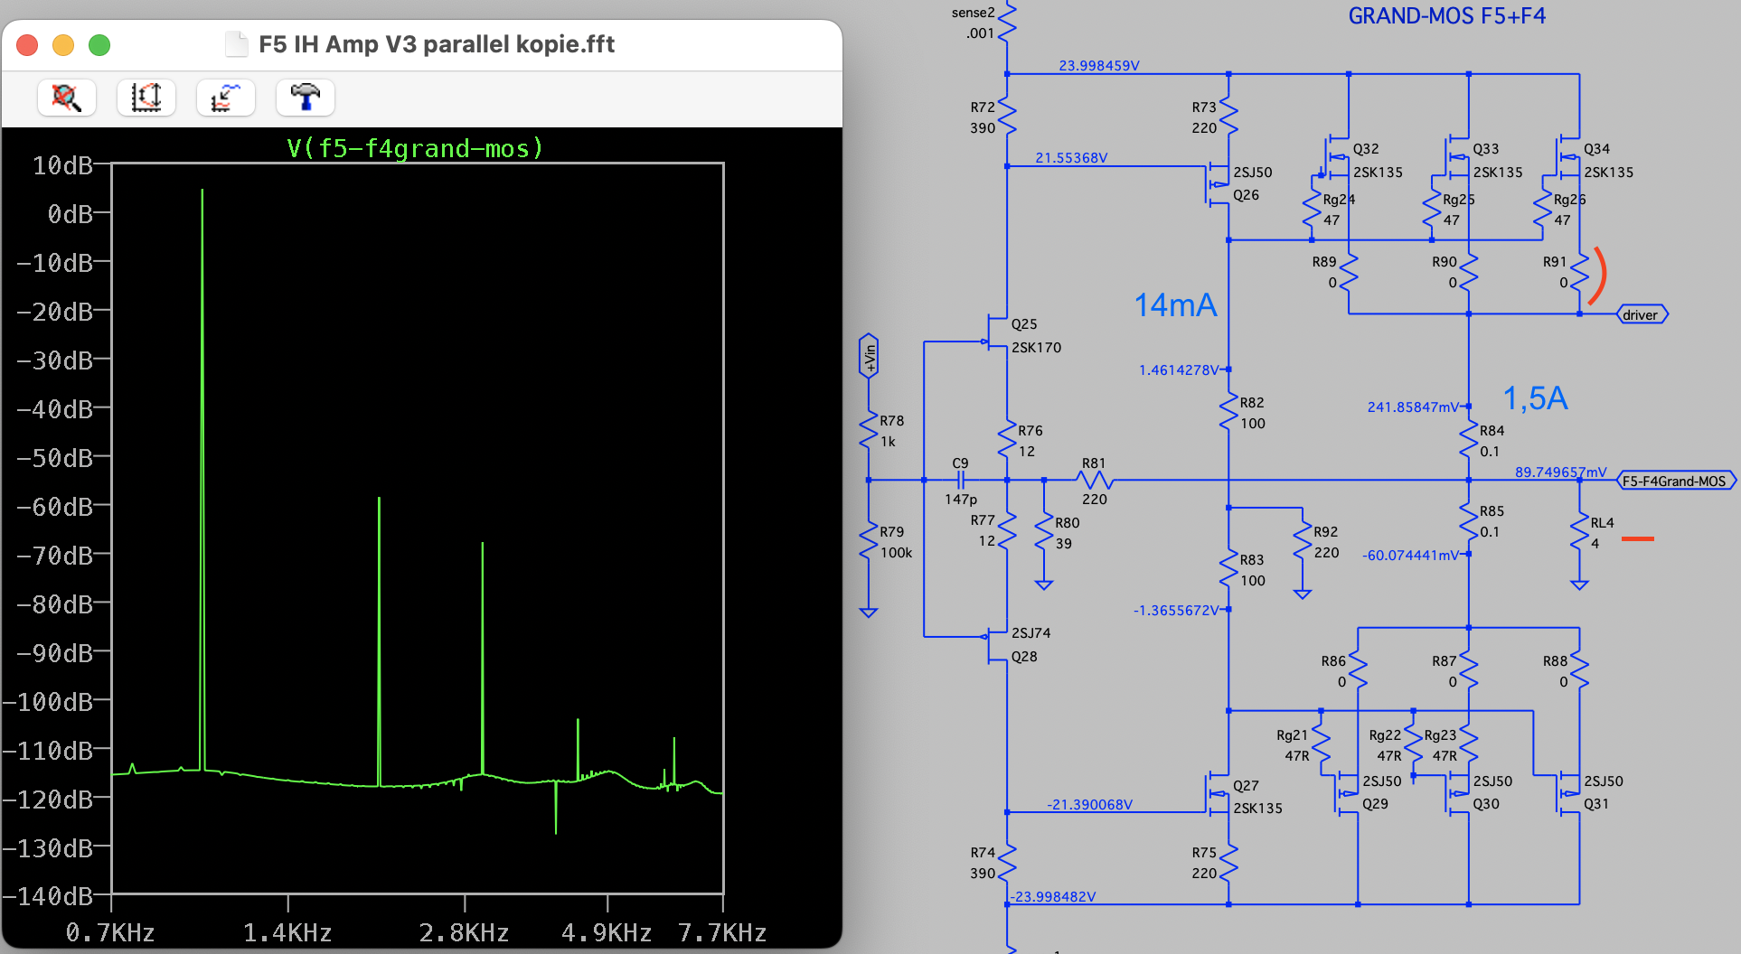Viewport: 1741px width, 954px height.
Task: Click the zoom-to-fit magnifier toolbar icon
Action: coord(67,98)
